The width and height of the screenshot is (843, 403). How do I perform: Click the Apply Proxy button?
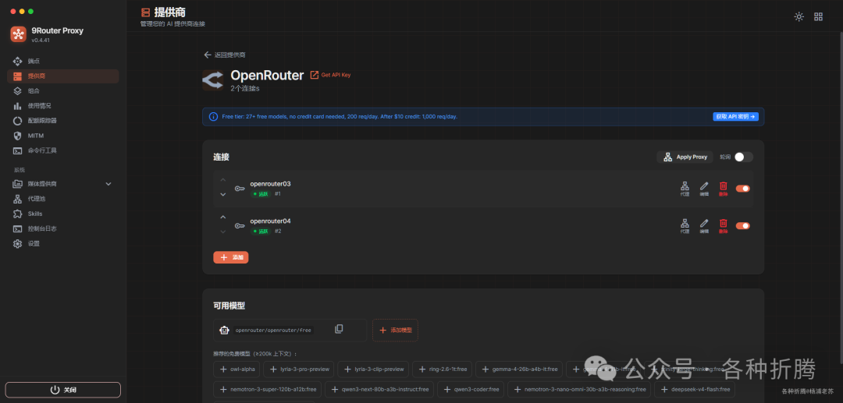click(x=685, y=157)
